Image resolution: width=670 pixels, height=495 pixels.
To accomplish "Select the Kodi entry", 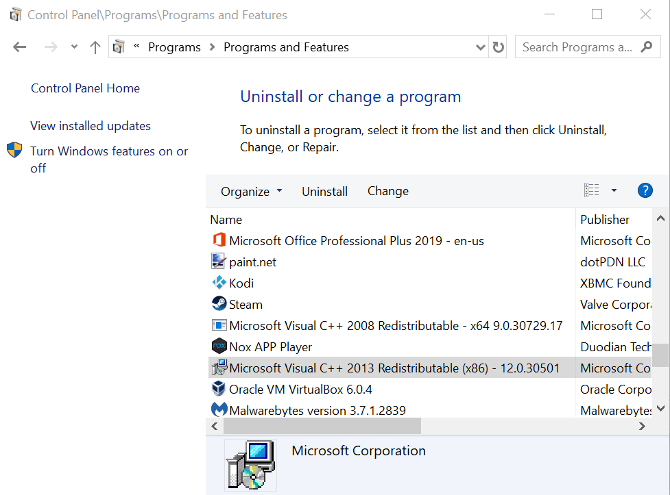I will pyautogui.click(x=241, y=283).
